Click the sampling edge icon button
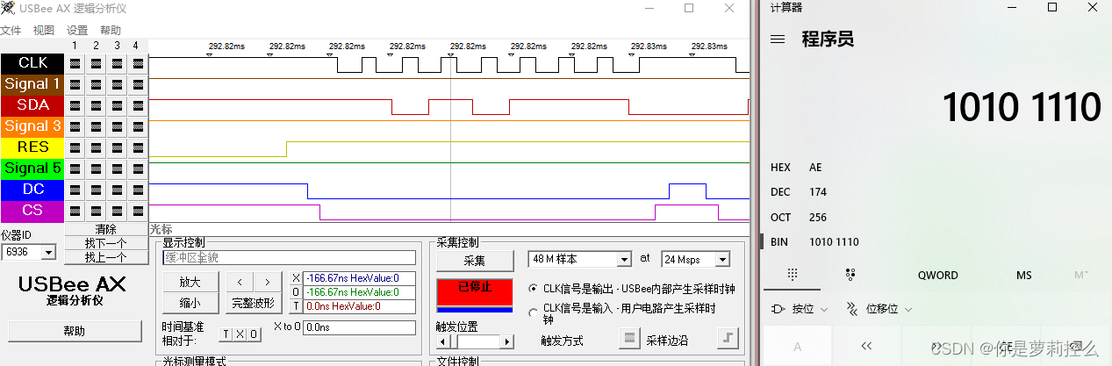 (728, 339)
